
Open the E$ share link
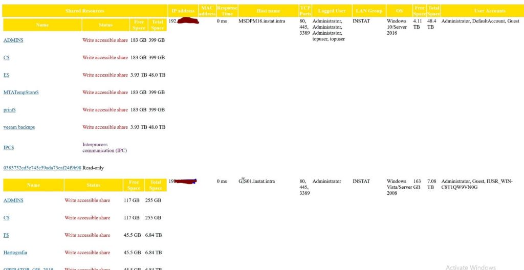(7, 75)
